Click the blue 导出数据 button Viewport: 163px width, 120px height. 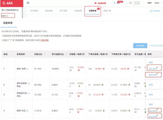140,46
